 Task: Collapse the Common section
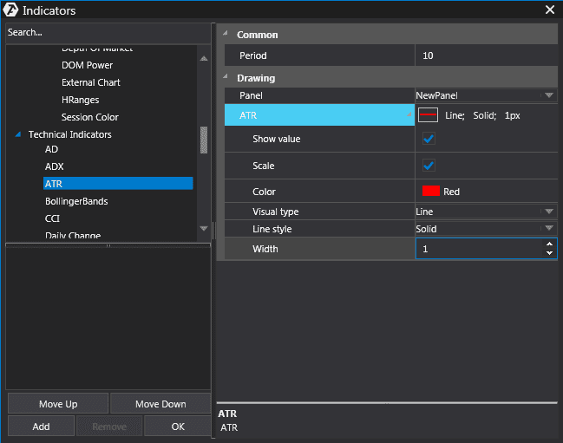tap(226, 35)
